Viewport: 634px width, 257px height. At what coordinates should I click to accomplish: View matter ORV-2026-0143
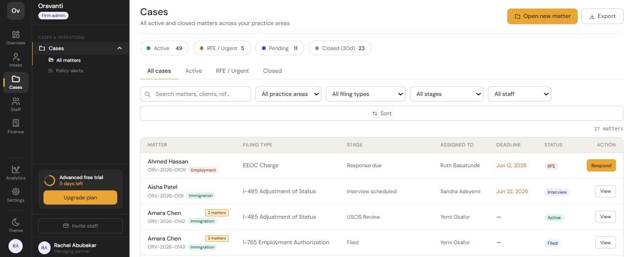(x=606, y=242)
